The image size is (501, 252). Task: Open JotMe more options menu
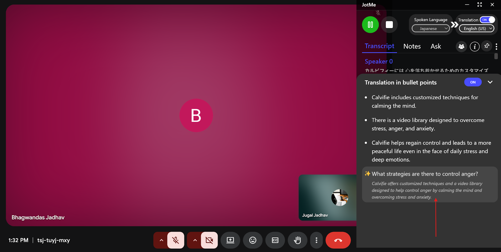(x=496, y=47)
